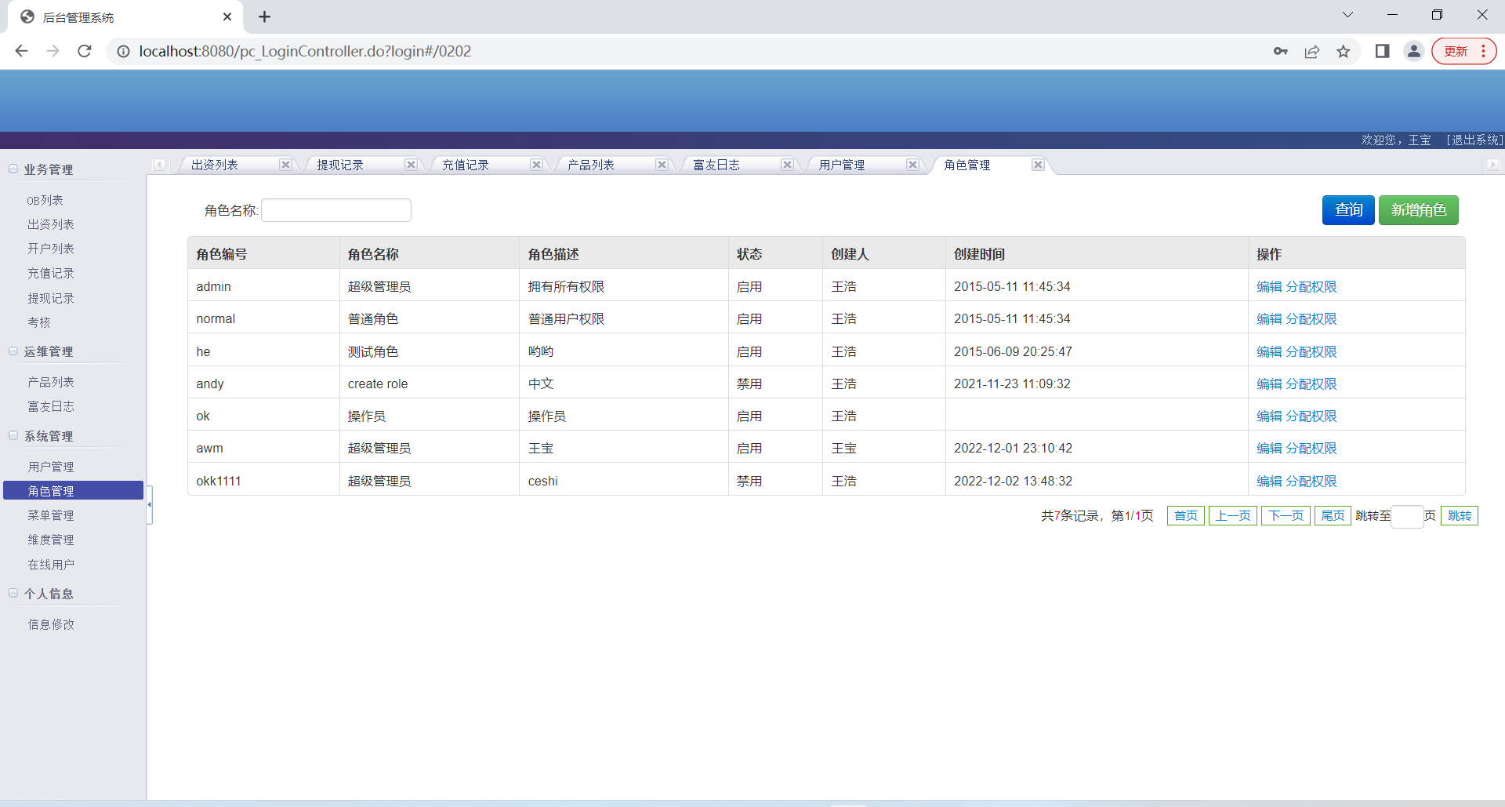Click the 跳转 jump button

point(1460,516)
